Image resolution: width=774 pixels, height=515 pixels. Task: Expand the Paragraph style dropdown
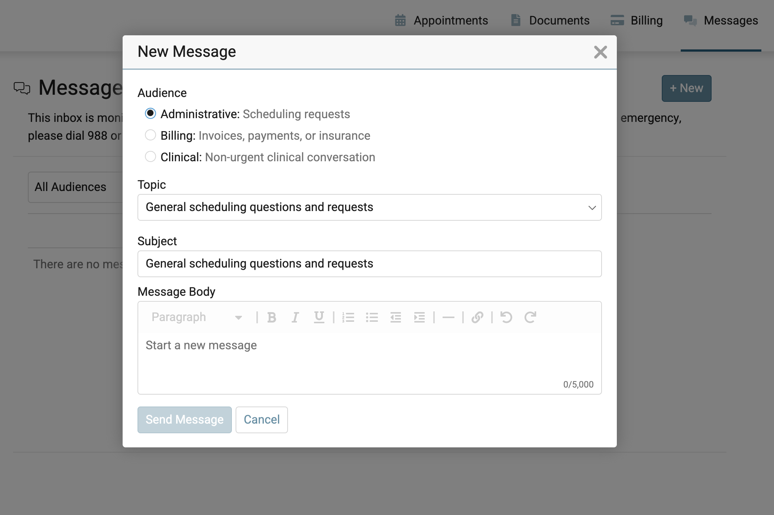(x=197, y=317)
